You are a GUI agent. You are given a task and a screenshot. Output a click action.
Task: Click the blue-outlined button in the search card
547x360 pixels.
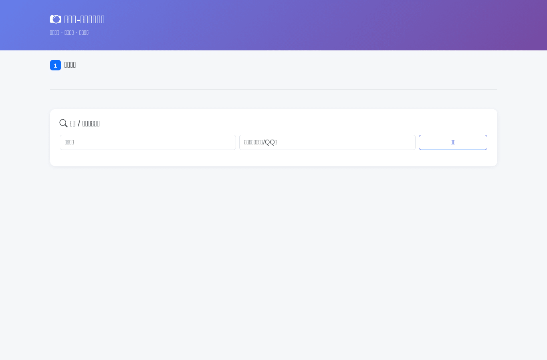tap(453, 142)
